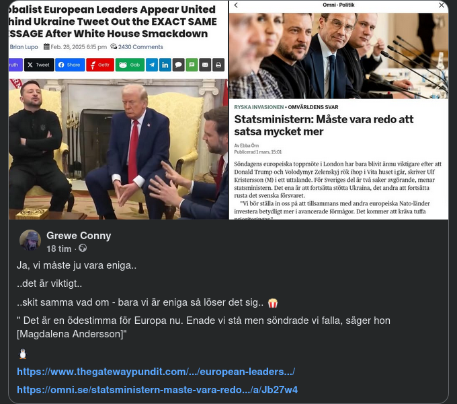The height and width of the screenshot is (404, 457).
Task: Open author Brian Lupo's page
Action: tap(24, 47)
